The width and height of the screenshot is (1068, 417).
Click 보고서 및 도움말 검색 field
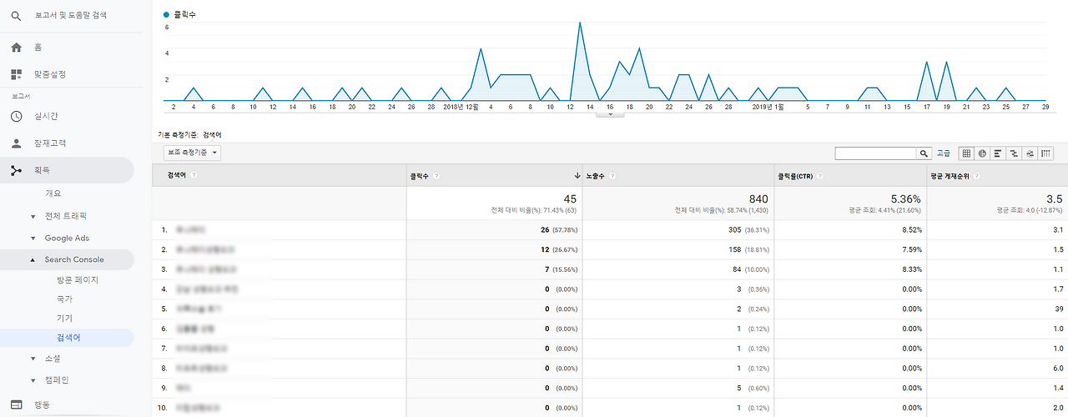pos(70,16)
